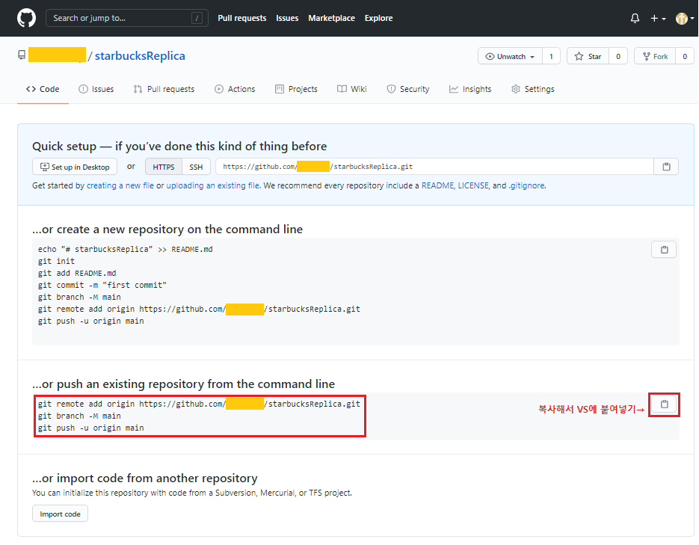Click the 'git add README.md' line
699x545 pixels.
[x=77, y=273]
